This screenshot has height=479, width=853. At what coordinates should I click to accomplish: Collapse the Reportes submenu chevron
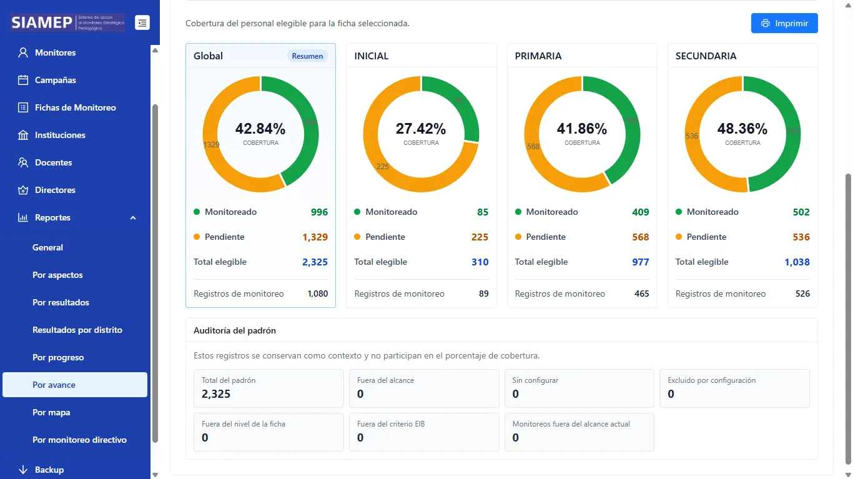(132, 217)
